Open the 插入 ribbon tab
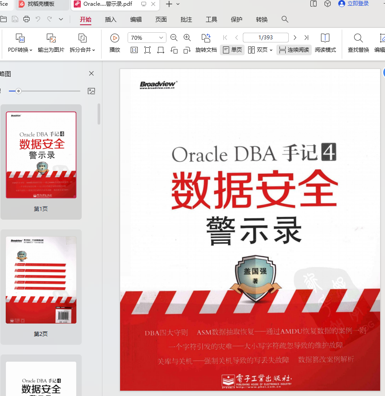 coord(110,19)
